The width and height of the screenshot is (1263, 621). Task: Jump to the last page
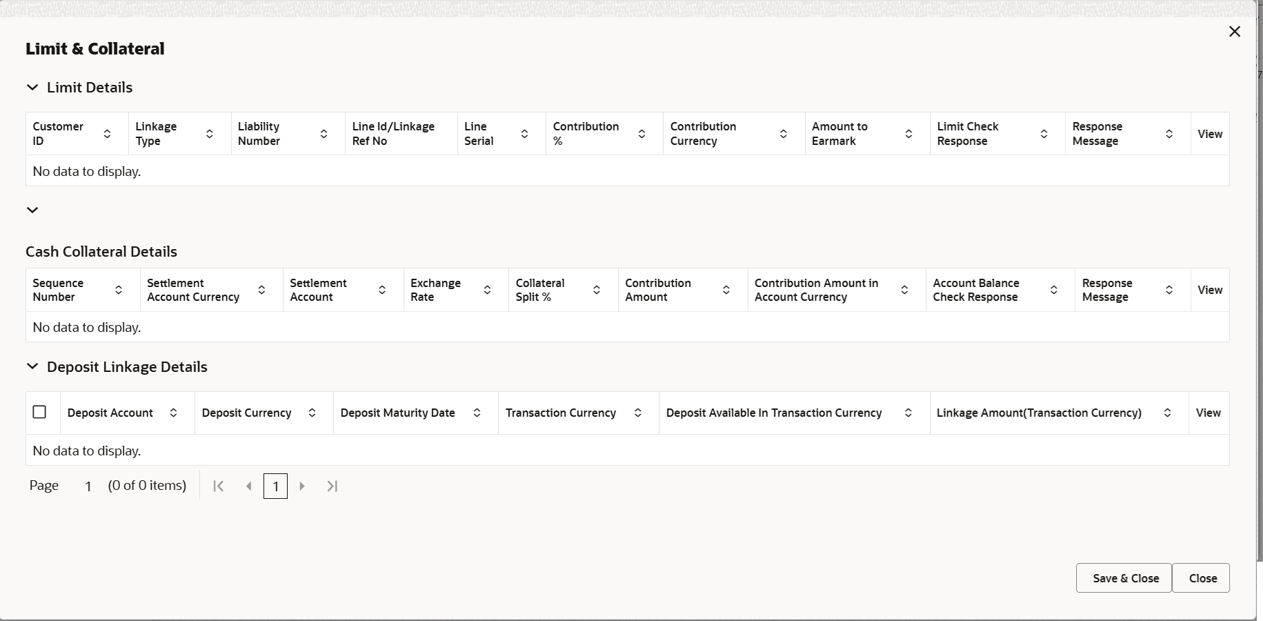point(332,486)
